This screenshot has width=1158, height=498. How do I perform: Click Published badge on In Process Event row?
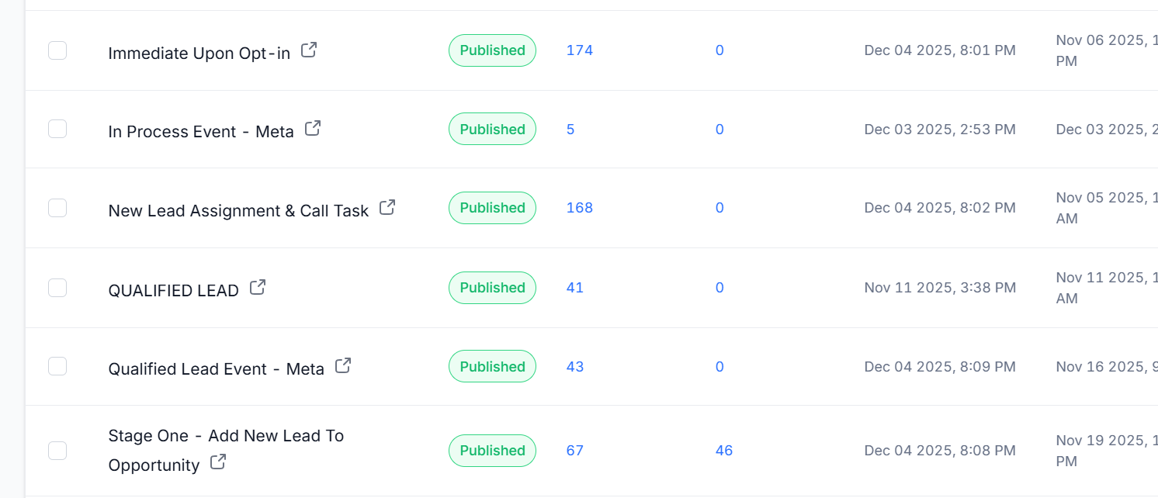tap(492, 130)
